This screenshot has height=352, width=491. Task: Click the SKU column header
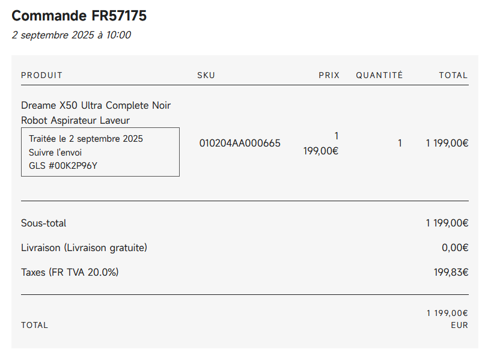206,75
